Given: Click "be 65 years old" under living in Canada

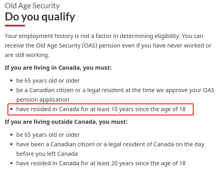Looking at the screenshot, I should [48, 81].
